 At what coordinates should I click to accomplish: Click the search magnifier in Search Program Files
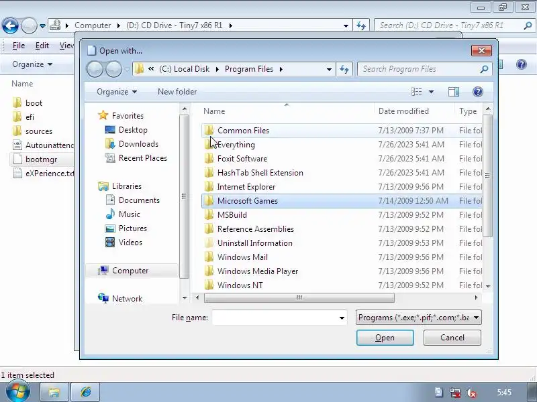484,69
